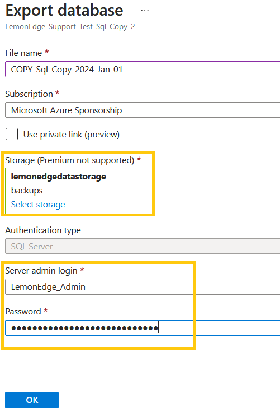
Task: Enable the Use private link checkbox
Action: pos(12,135)
